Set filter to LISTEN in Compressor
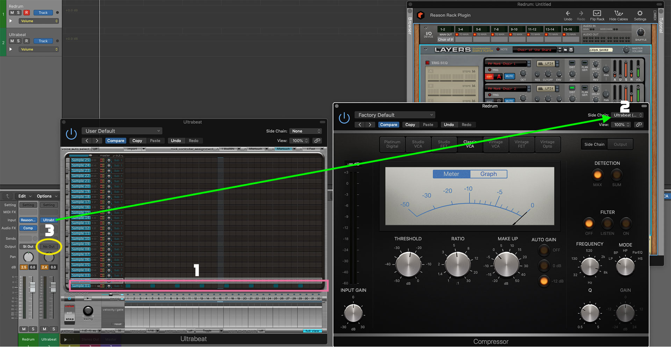Viewport: 671px width, 347px height. point(607,223)
